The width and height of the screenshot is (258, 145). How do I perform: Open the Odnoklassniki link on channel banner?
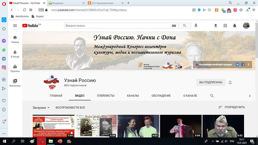(249, 65)
